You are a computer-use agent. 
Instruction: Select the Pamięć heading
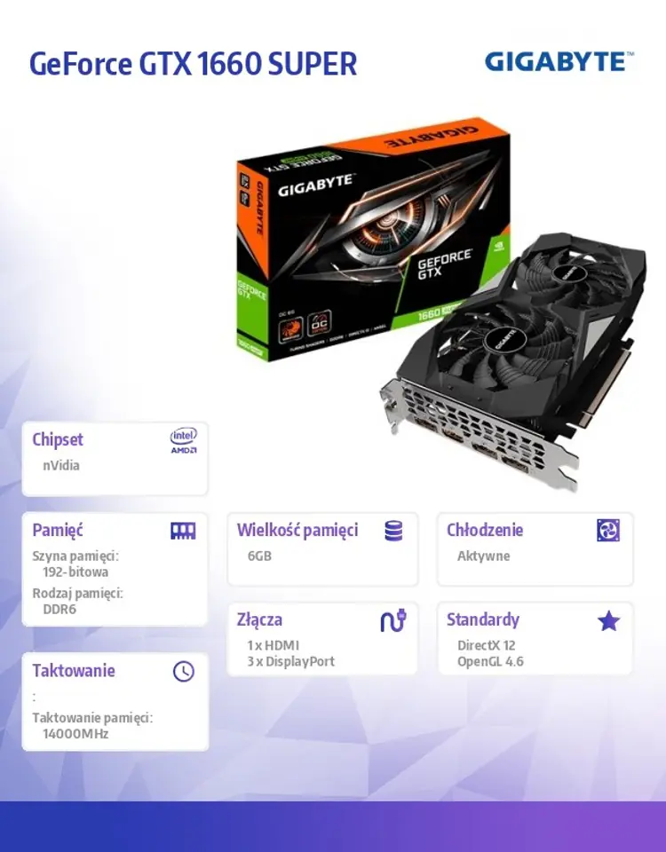point(58,531)
